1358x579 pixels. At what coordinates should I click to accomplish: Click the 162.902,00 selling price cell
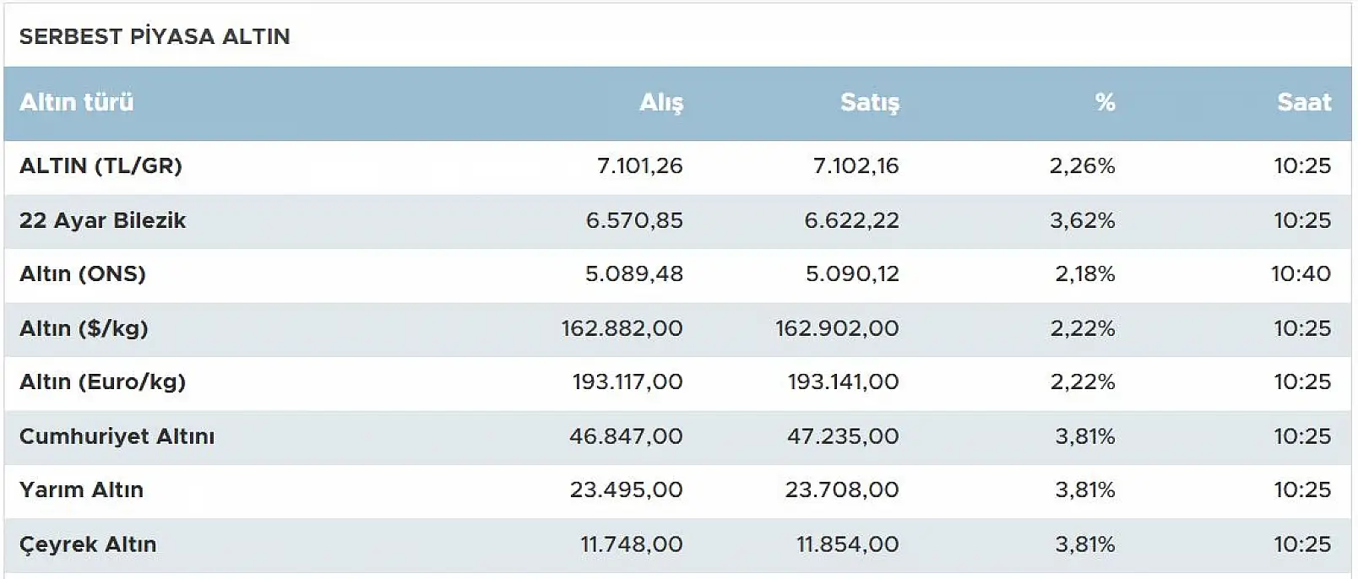pos(837,328)
